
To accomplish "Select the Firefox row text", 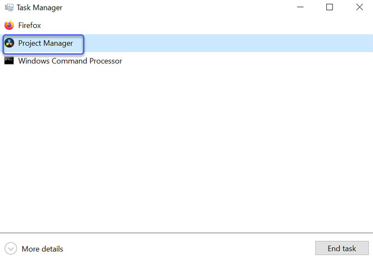I will [x=30, y=25].
